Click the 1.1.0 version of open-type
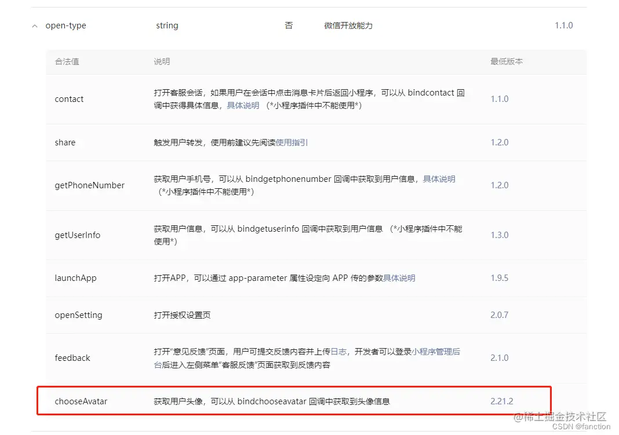The image size is (619, 435). click(564, 25)
